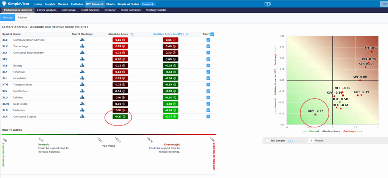Open the XLF symbol link
Screen dimensions: 388x178
[5, 72]
